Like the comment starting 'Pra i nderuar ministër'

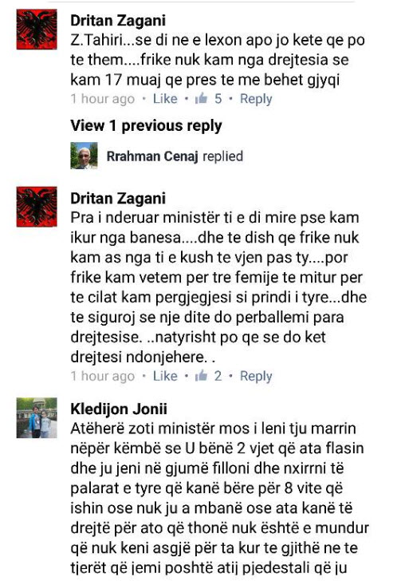click(x=165, y=376)
